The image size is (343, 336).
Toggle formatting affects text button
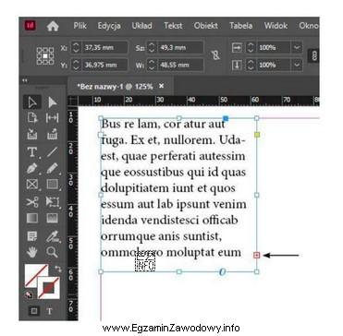[50, 311]
